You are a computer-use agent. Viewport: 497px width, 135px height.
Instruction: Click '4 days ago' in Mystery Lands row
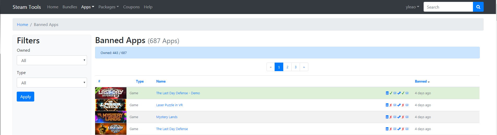coord(423,117)
